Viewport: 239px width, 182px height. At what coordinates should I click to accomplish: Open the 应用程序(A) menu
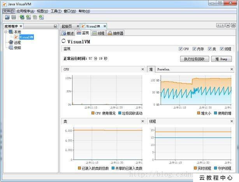[25, 11]
